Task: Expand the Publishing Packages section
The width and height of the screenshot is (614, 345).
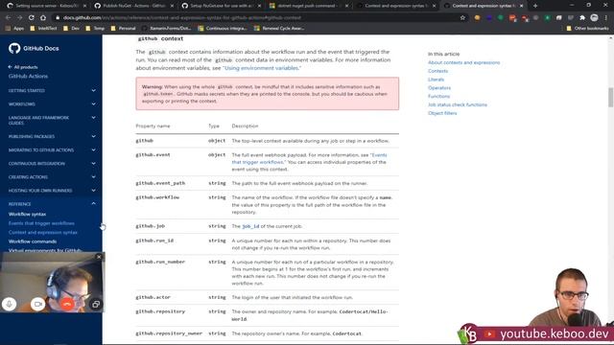Action: pyautogui.click(x=52, y=136)
